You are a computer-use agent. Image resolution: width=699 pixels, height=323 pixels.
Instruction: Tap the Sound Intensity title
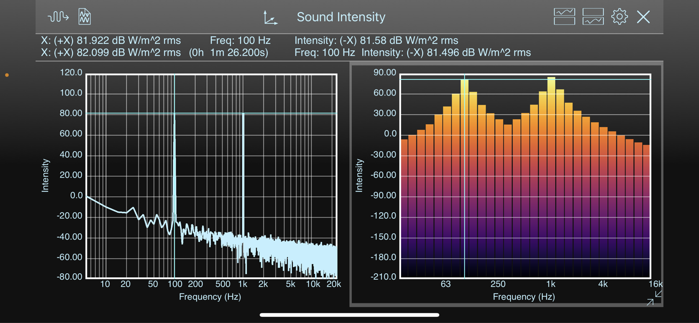click(341, 17)
